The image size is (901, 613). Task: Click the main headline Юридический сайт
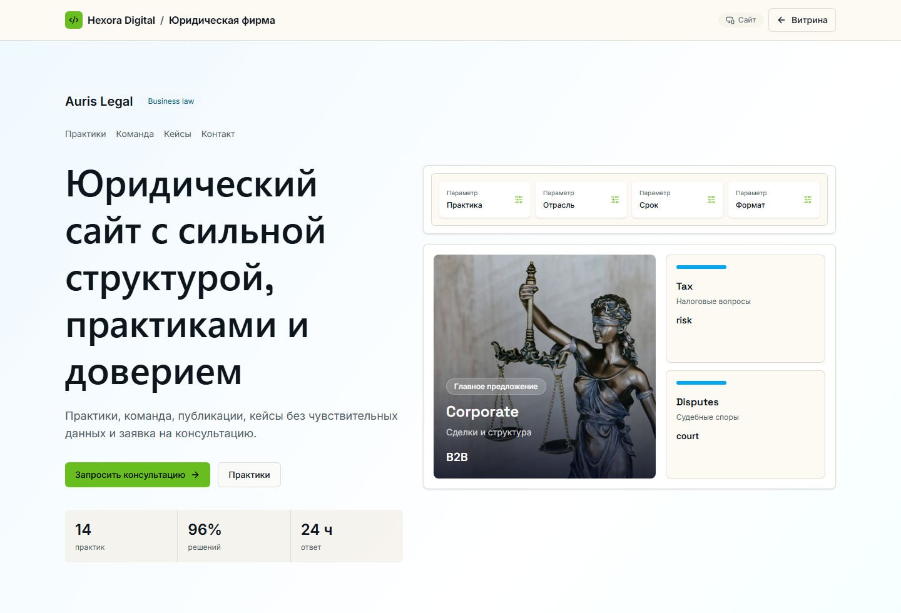[196, 278]
